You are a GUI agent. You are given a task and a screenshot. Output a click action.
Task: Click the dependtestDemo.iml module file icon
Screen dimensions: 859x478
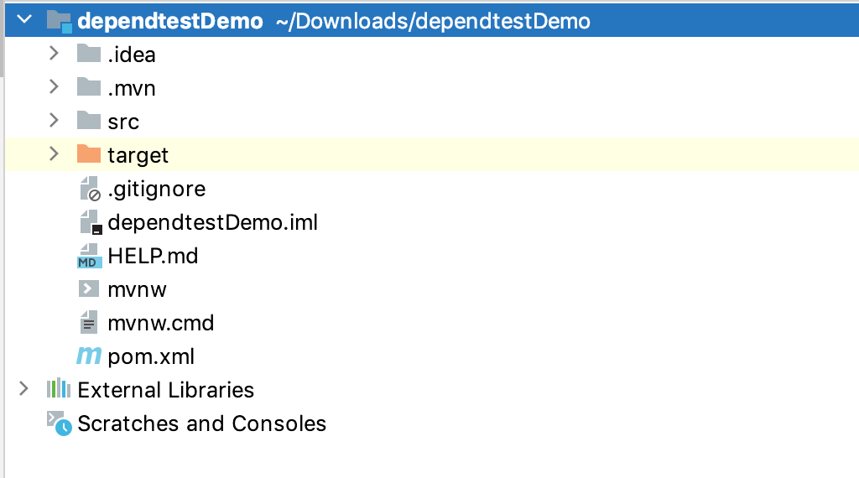coord(89,223)
